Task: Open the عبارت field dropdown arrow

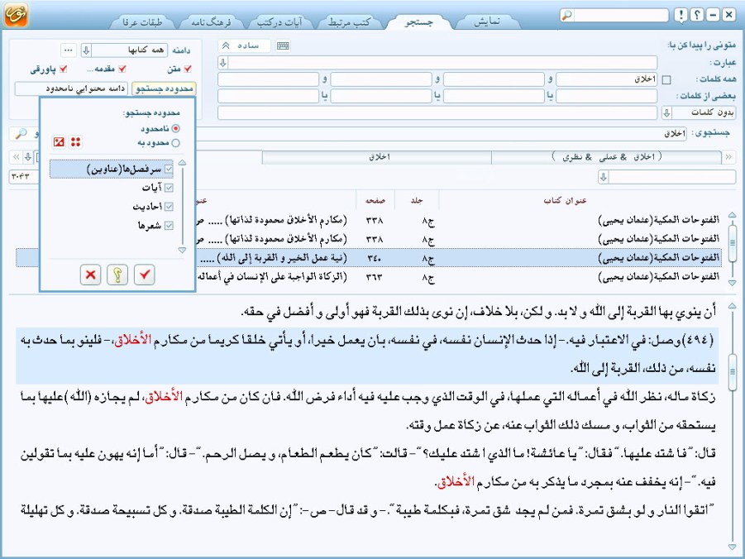Action: coord(222,62)
